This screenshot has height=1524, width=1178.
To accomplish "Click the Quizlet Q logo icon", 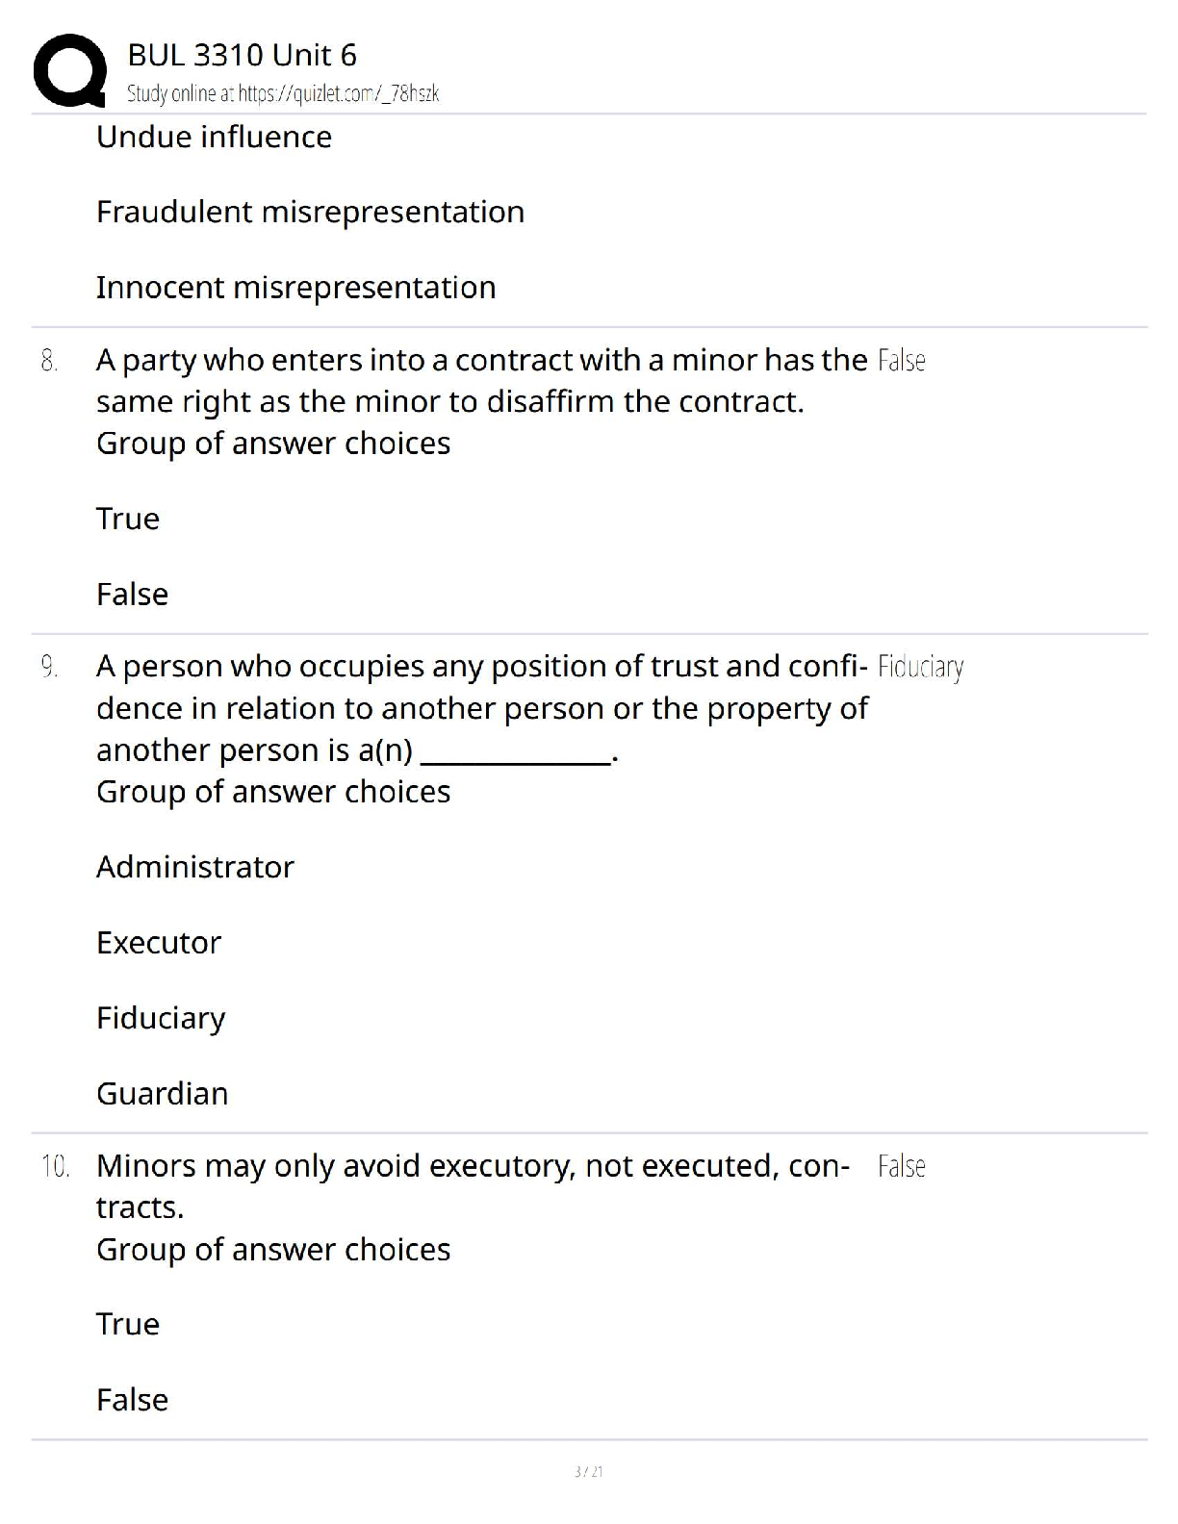I will coord(70,71).
